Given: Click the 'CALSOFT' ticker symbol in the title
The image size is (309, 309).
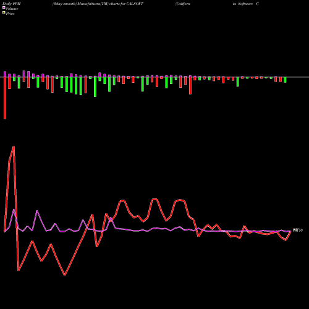Looking at the screenshot, I should tap(135, 4).
